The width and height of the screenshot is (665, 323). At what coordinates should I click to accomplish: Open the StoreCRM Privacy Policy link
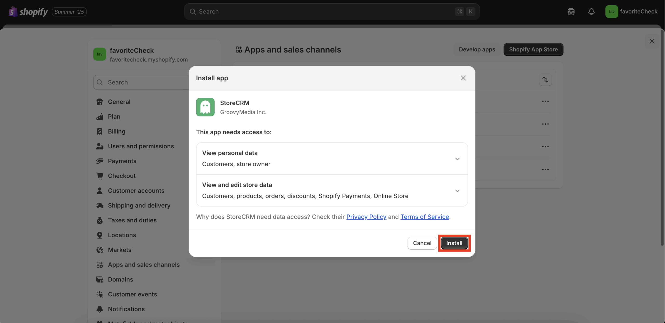tap(366, 216)
